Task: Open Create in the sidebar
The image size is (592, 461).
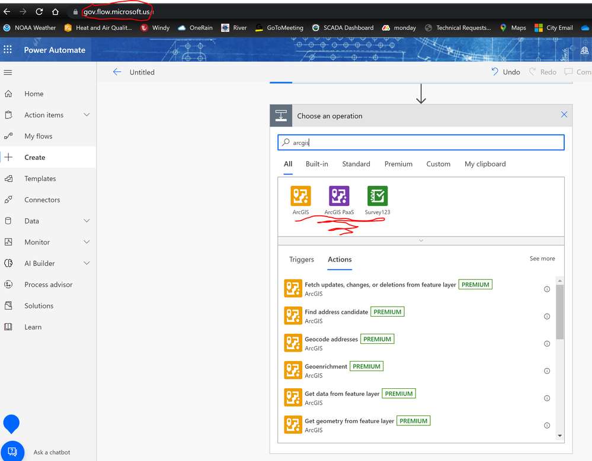Action: (x=48, y=157)
